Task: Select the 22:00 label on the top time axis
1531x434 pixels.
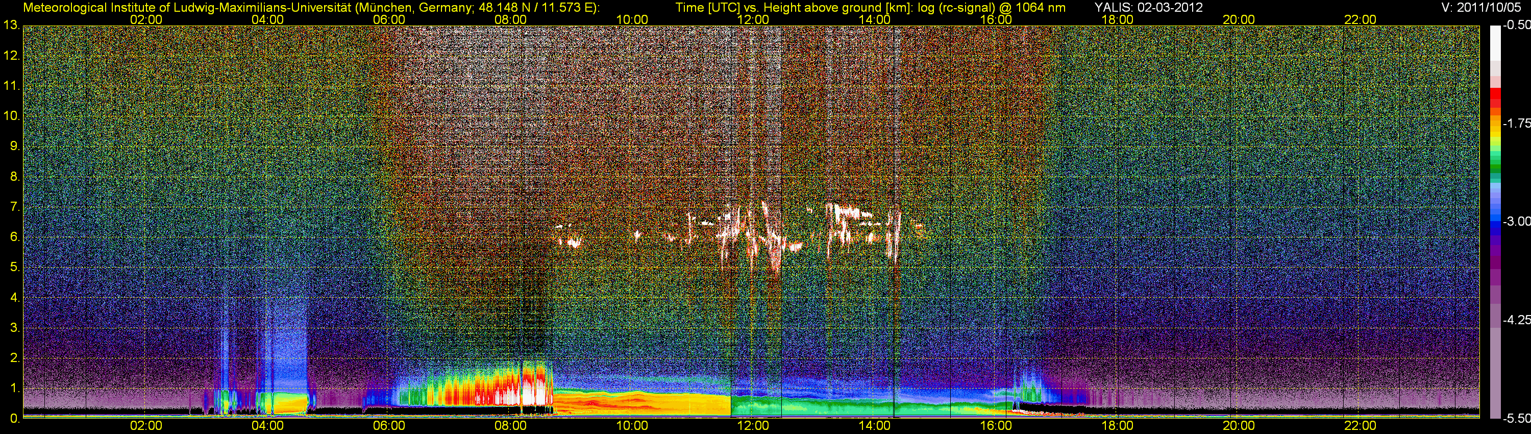Action: (x=1360, y=19)
